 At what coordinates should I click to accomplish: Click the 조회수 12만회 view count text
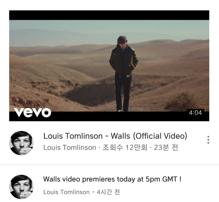click(x=125, y=148)
